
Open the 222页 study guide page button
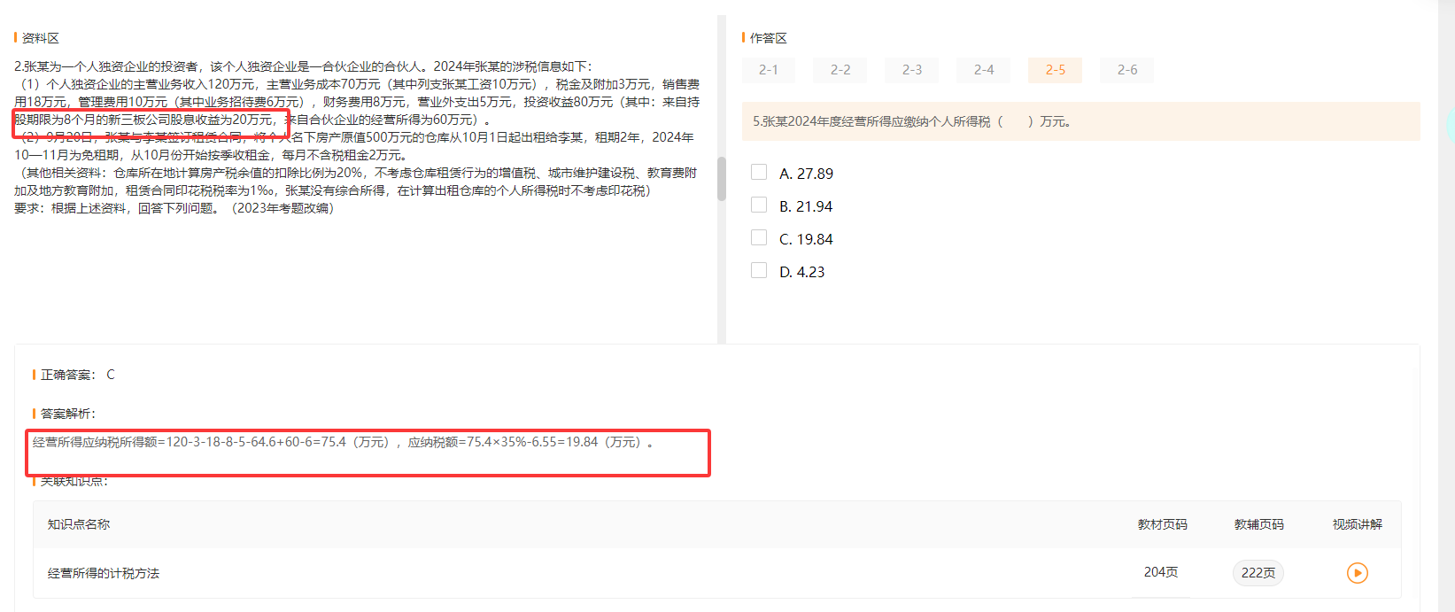tap(1258, 573)
